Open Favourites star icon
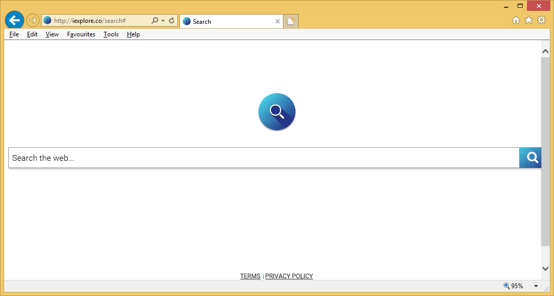554x296 pixels. coord(529,20)
